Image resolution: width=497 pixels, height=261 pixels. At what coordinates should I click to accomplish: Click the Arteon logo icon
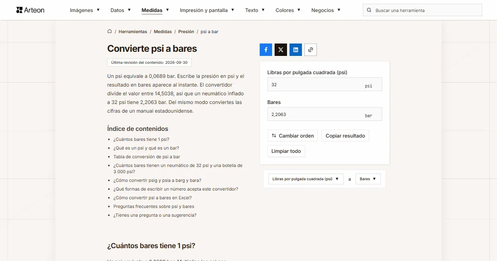coord(19,10)
